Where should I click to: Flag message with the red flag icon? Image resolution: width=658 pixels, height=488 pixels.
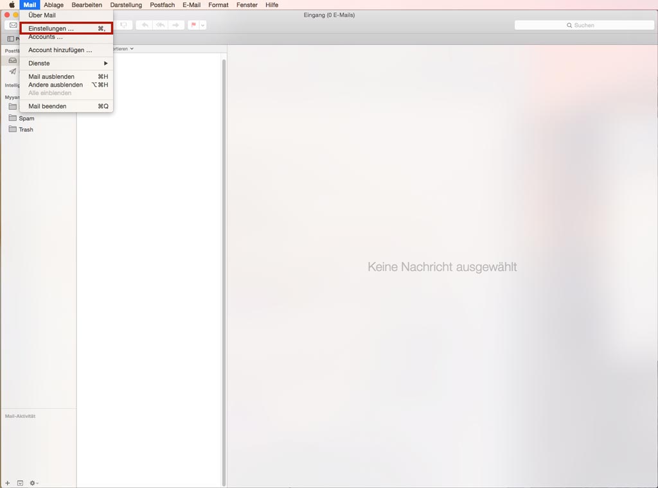click(193, 25)
